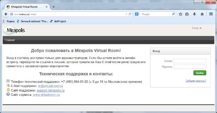Open downloads with the arrow icon
This screenshot has height=113, width=217.
click(195, 14)
